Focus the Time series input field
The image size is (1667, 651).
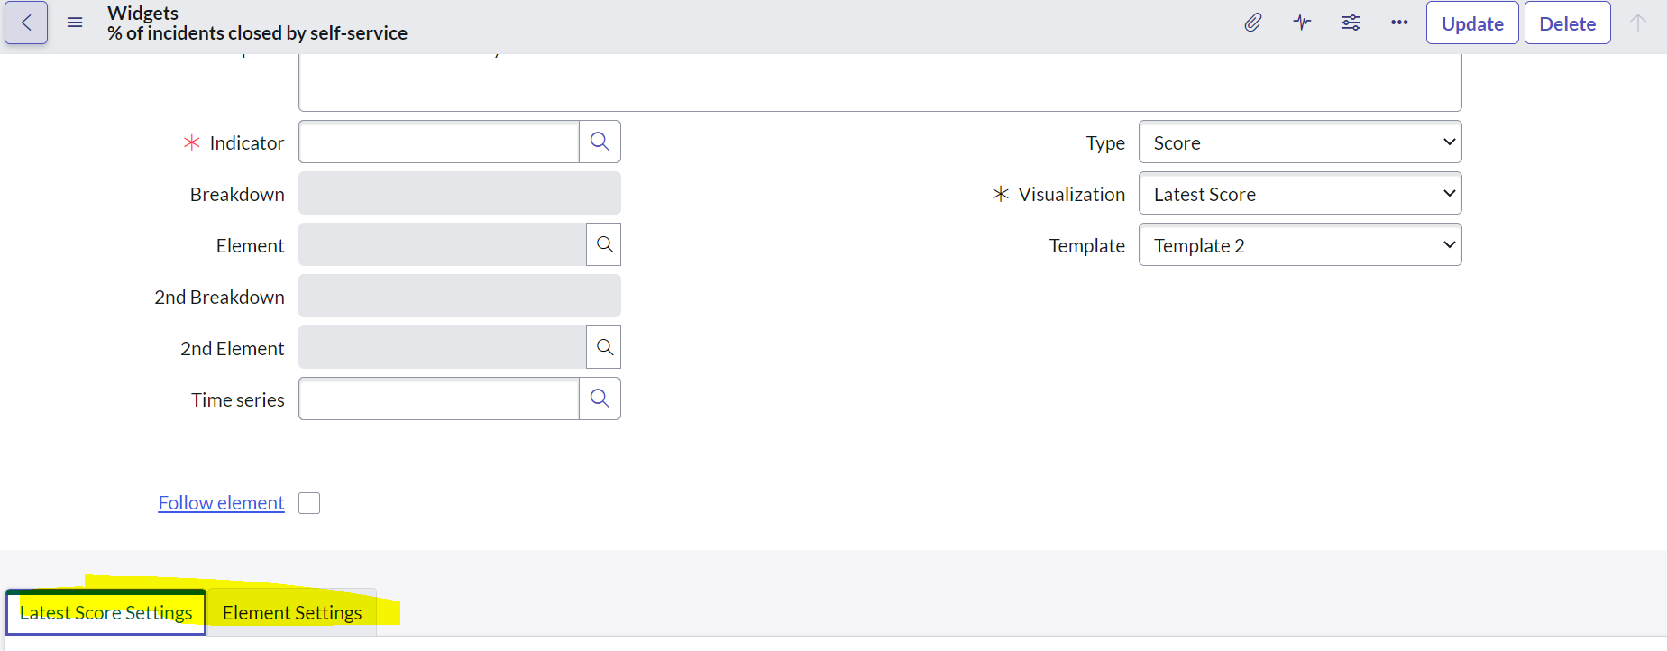click(x=439, y=399)
